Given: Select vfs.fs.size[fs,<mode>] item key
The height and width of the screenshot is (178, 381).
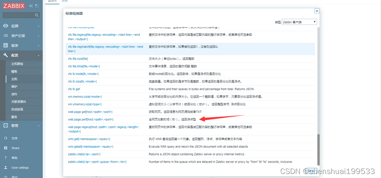Looking at the screenshot, I should click(82, 81).
